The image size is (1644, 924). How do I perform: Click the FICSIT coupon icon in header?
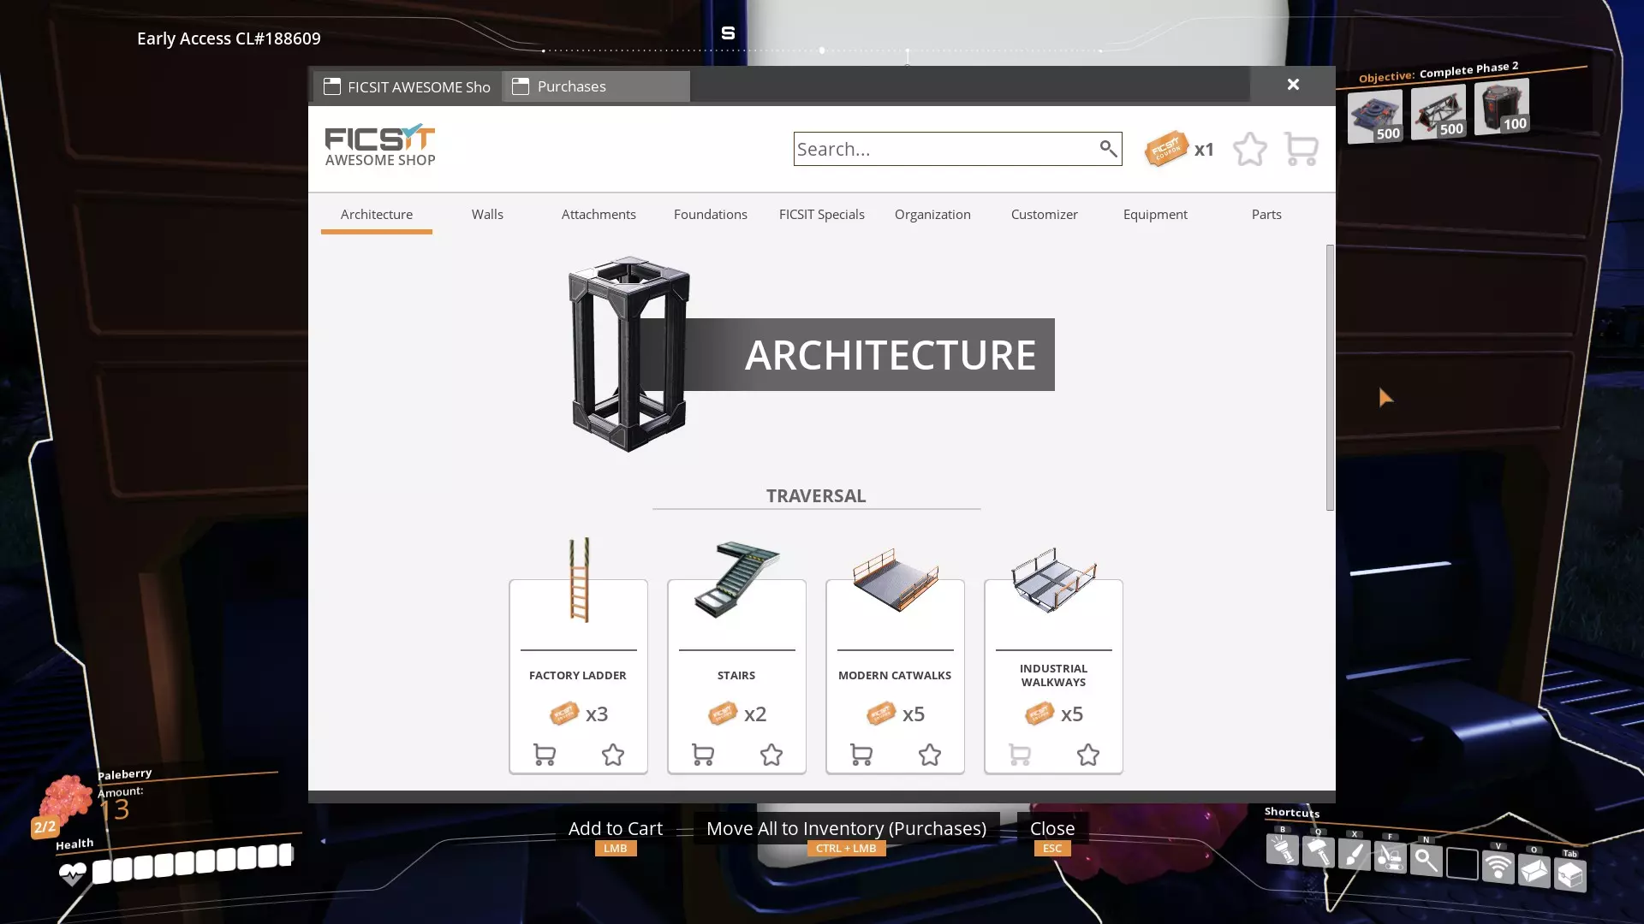pyautogui.click(x=1166, y=149)
